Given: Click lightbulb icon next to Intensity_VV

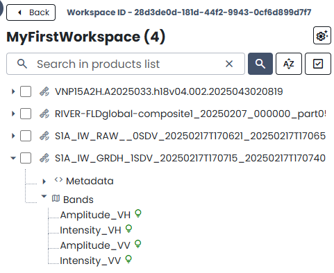Looking at the screenshot, I should 128,259.
